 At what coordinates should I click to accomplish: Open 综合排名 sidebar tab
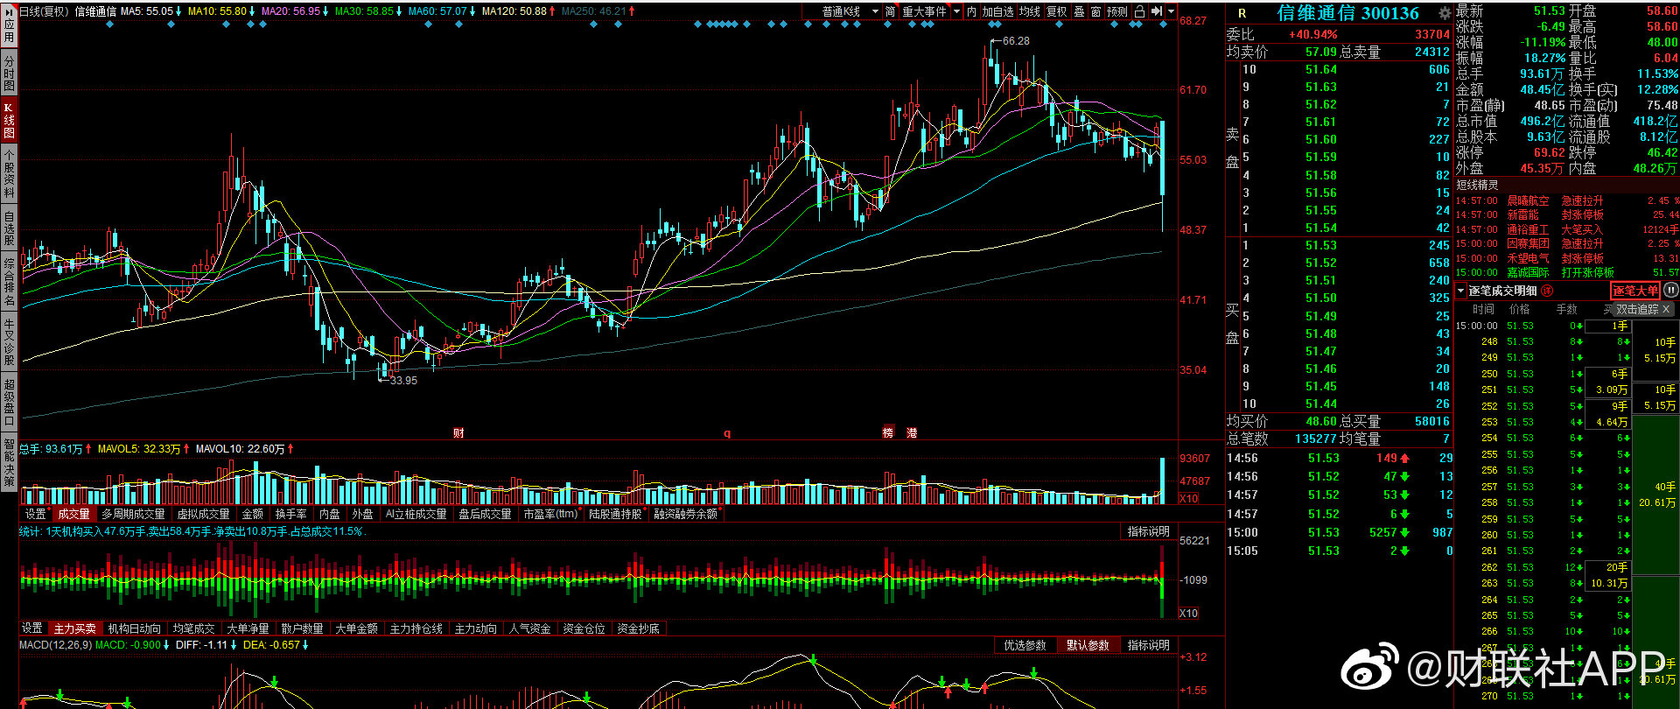click(9, 281)
